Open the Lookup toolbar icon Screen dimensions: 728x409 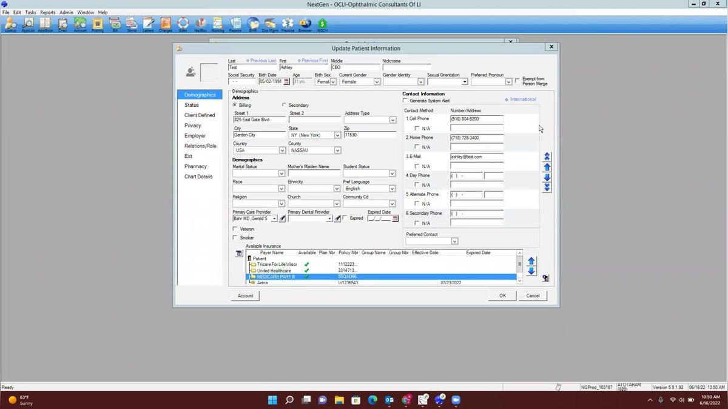tap(10, 24)
